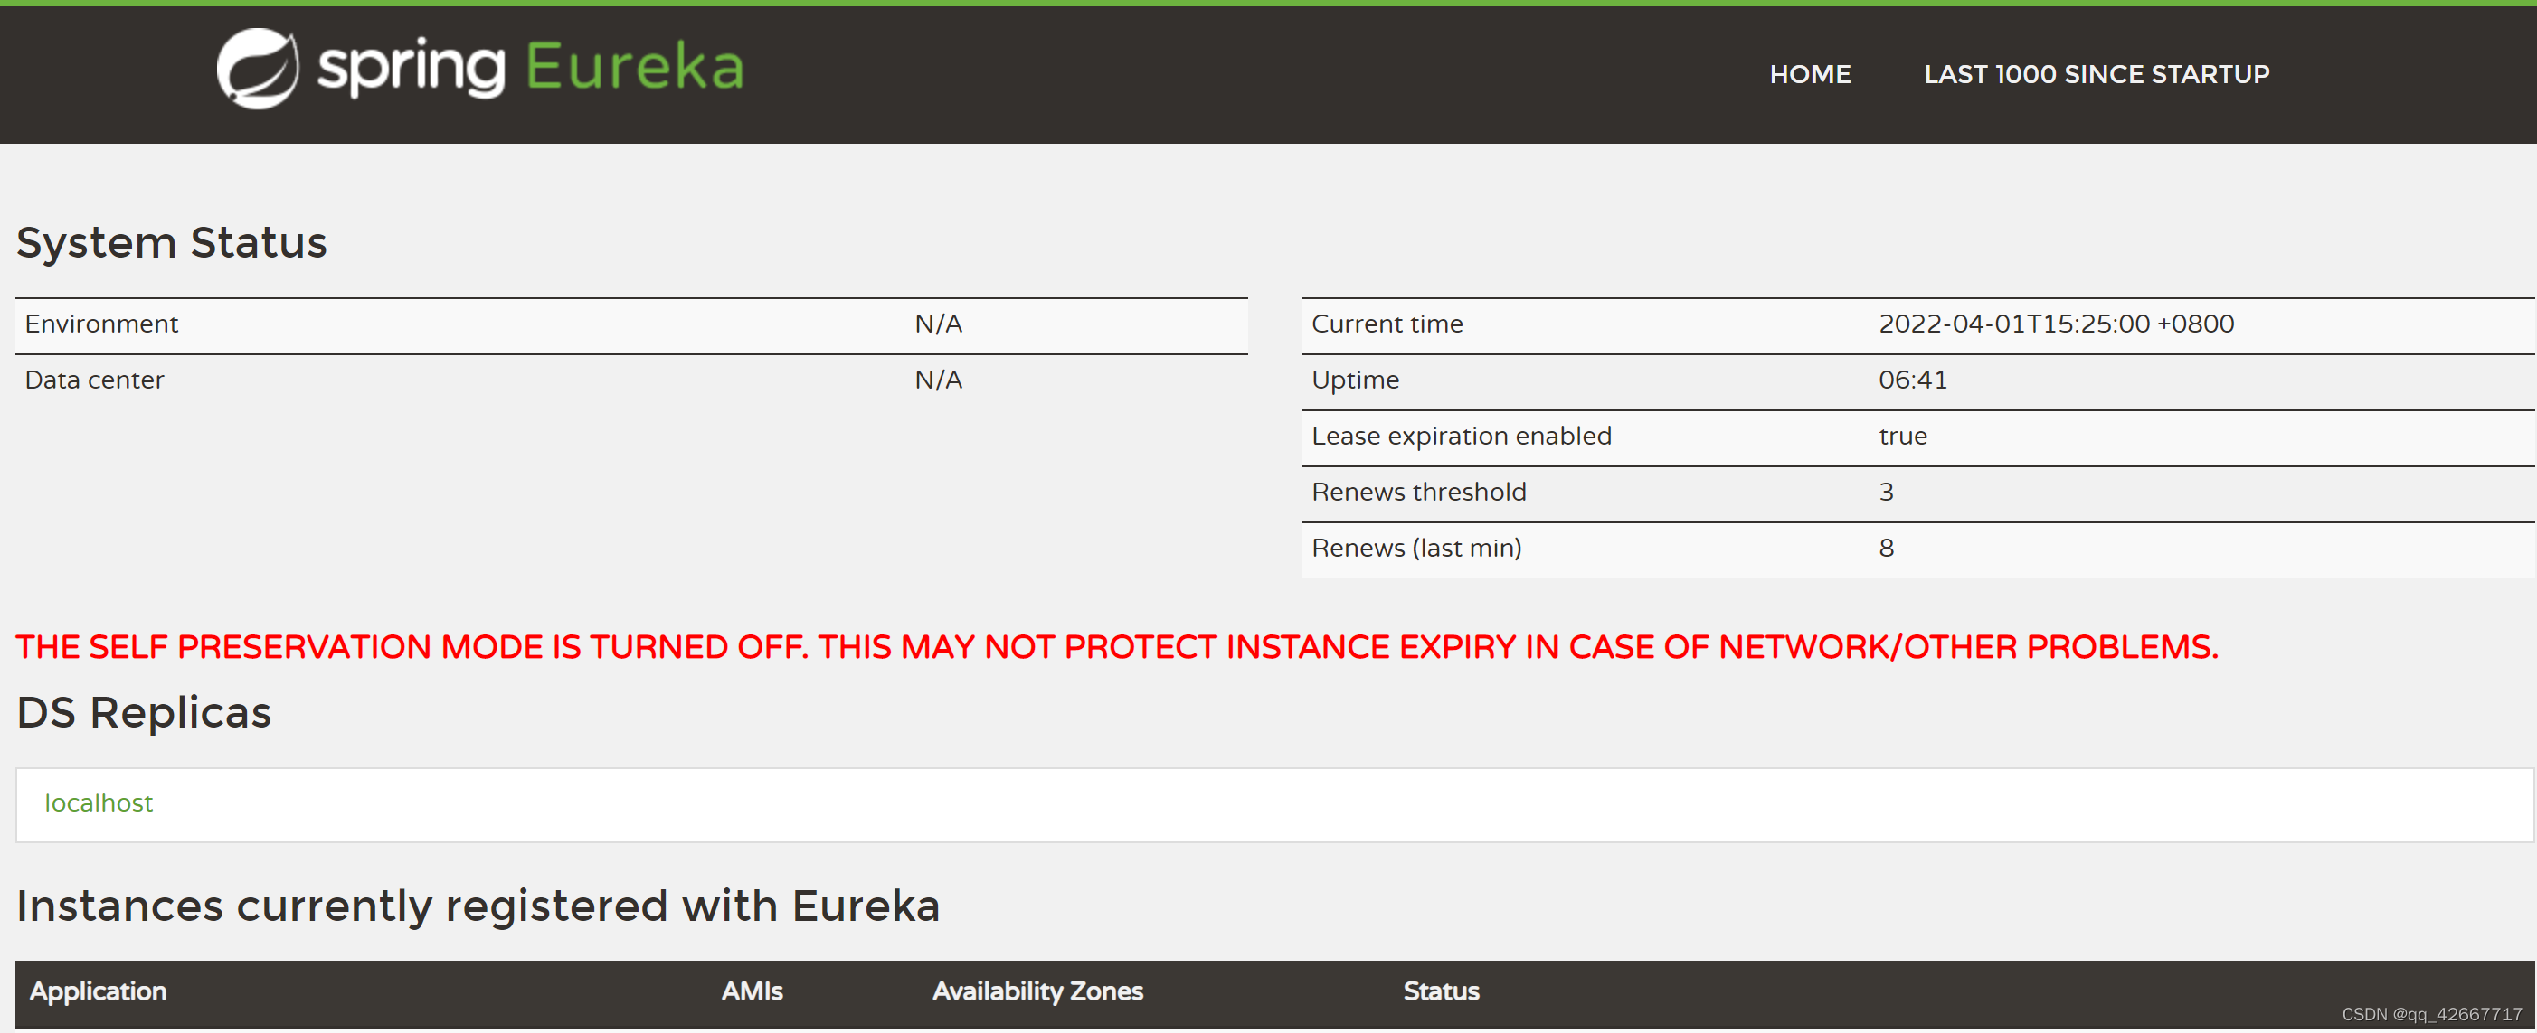Click the AMIs column header

coord(752,991)
